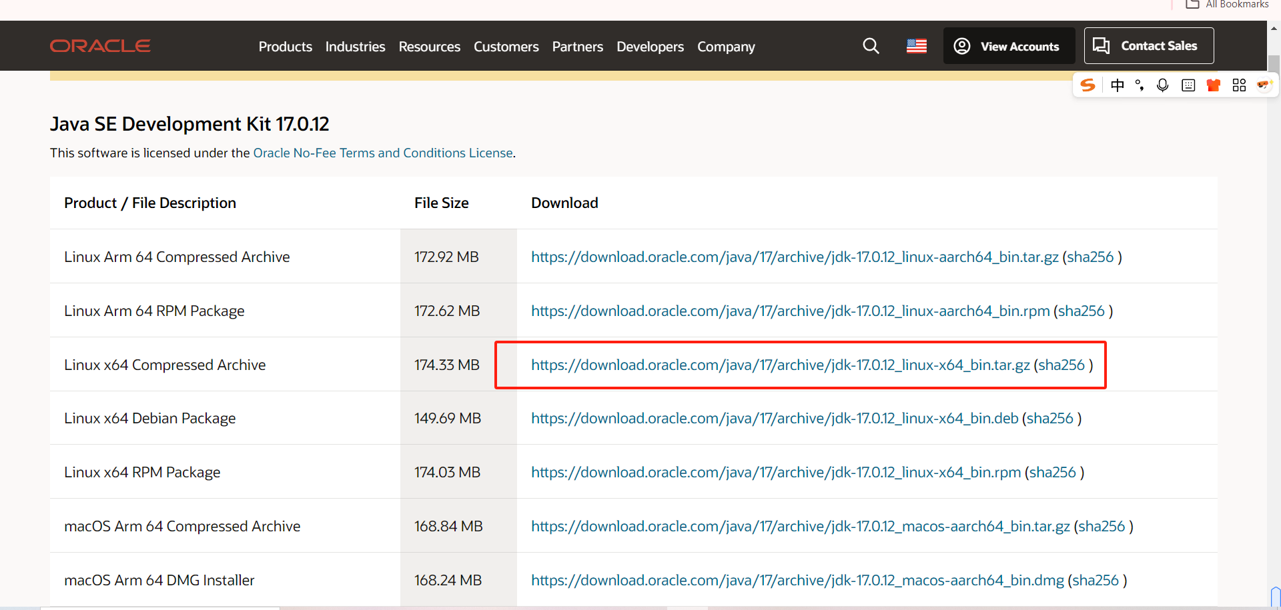
Task: Open sha256 for macos-aarch64_bin.tar.gz
Action: click(x=1102, y=526)
